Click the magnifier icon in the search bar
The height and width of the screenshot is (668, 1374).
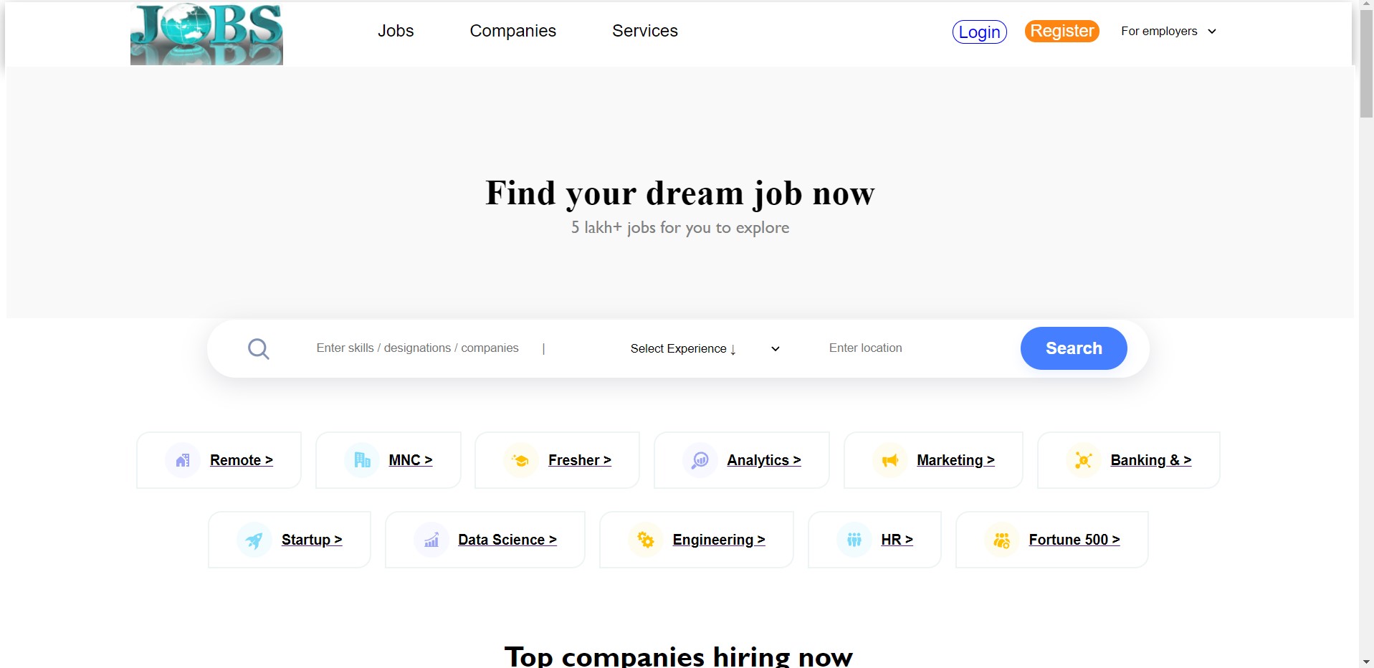pyautogui.click(x=259, y=348)
